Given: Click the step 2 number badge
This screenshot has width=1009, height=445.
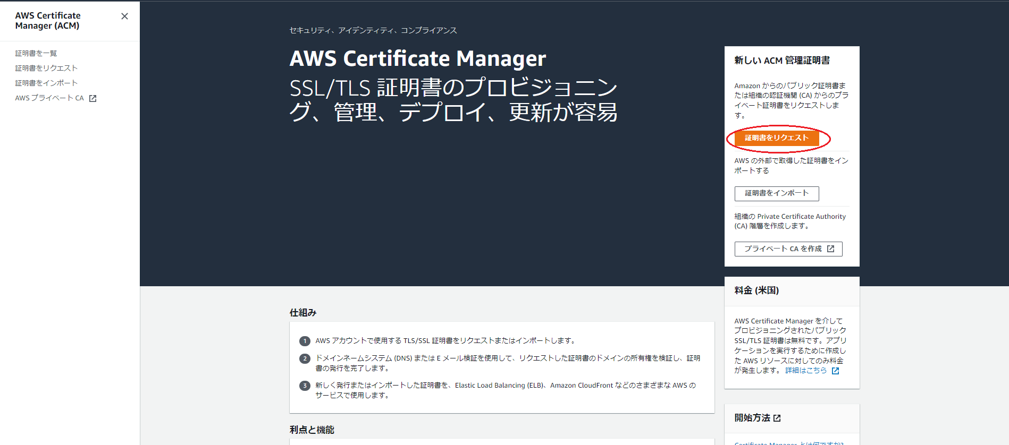Looking at the screenshot, I should [305, 358].
